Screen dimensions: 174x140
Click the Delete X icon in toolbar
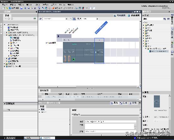pos(35,8)
